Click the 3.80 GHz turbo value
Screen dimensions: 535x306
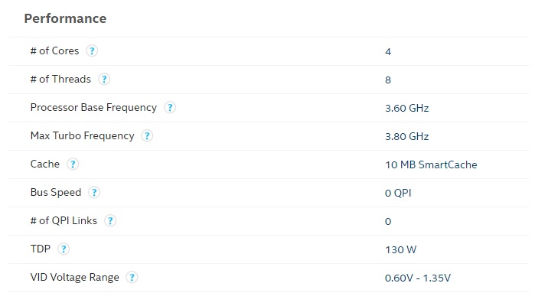[x=406, y=137]
